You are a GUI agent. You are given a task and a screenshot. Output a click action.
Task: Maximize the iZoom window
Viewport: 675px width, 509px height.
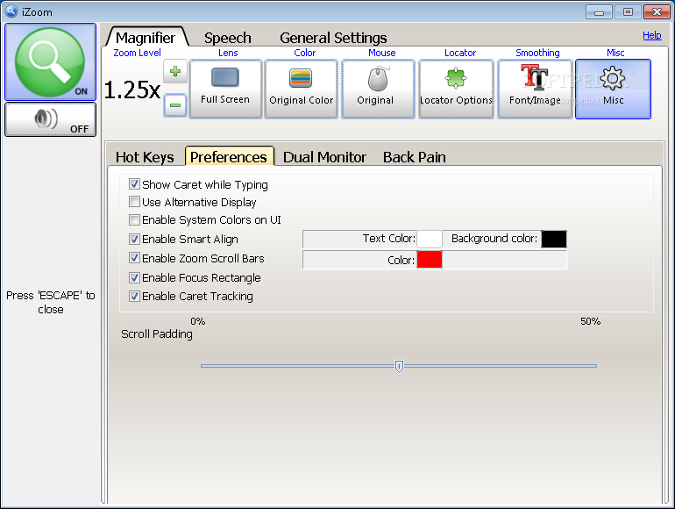tap(628, 12)
